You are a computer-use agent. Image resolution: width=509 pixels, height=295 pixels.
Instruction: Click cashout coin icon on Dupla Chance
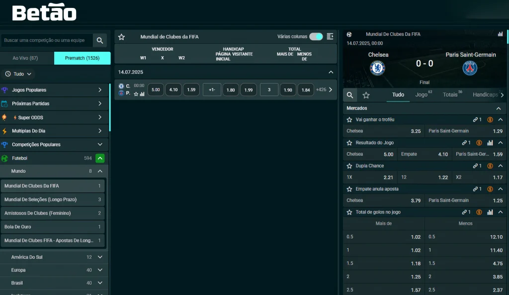click(490, 166)
